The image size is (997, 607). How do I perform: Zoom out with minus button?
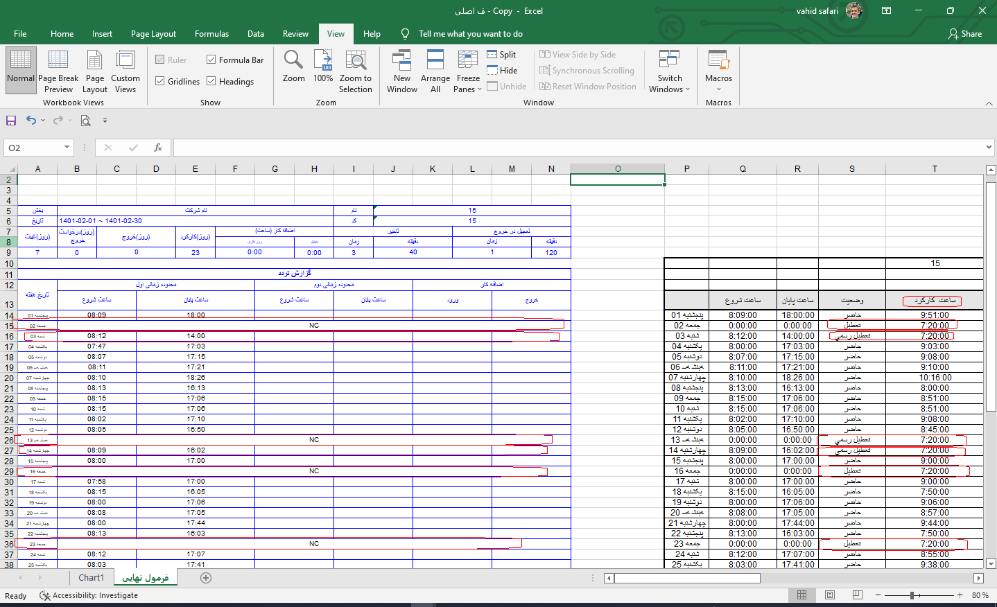point(878,595)
